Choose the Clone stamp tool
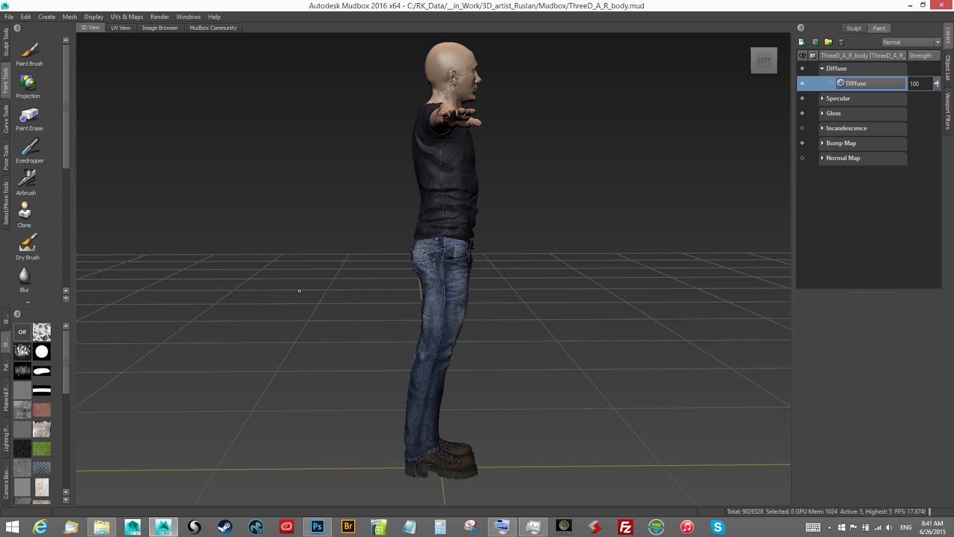The image size is (954, 537). (24, 215)
